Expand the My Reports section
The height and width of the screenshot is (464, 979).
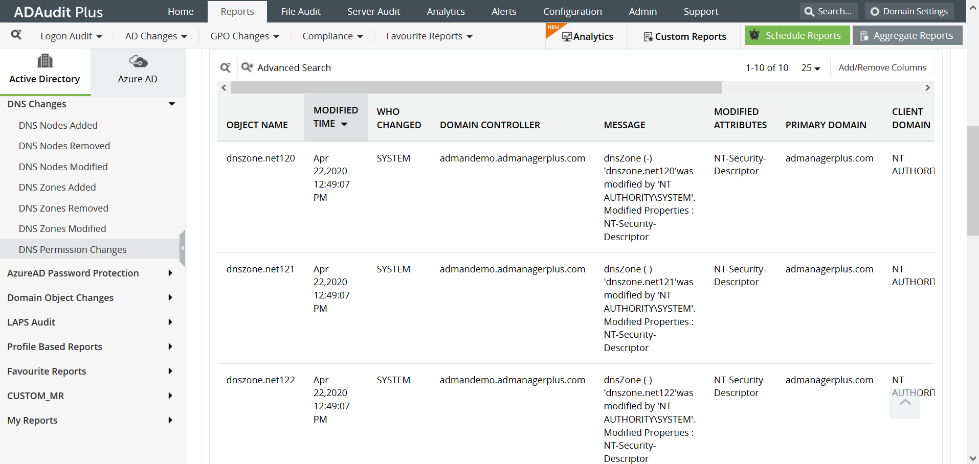170,420
